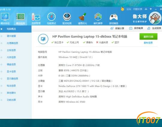Click the gold medal icon beside 论坛
Viewport: 162px width, 127px height.
[122, 9]
